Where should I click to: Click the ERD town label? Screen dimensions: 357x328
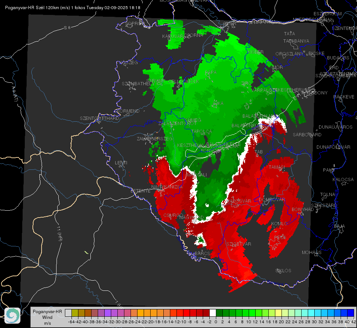click(x=334, y=67)
